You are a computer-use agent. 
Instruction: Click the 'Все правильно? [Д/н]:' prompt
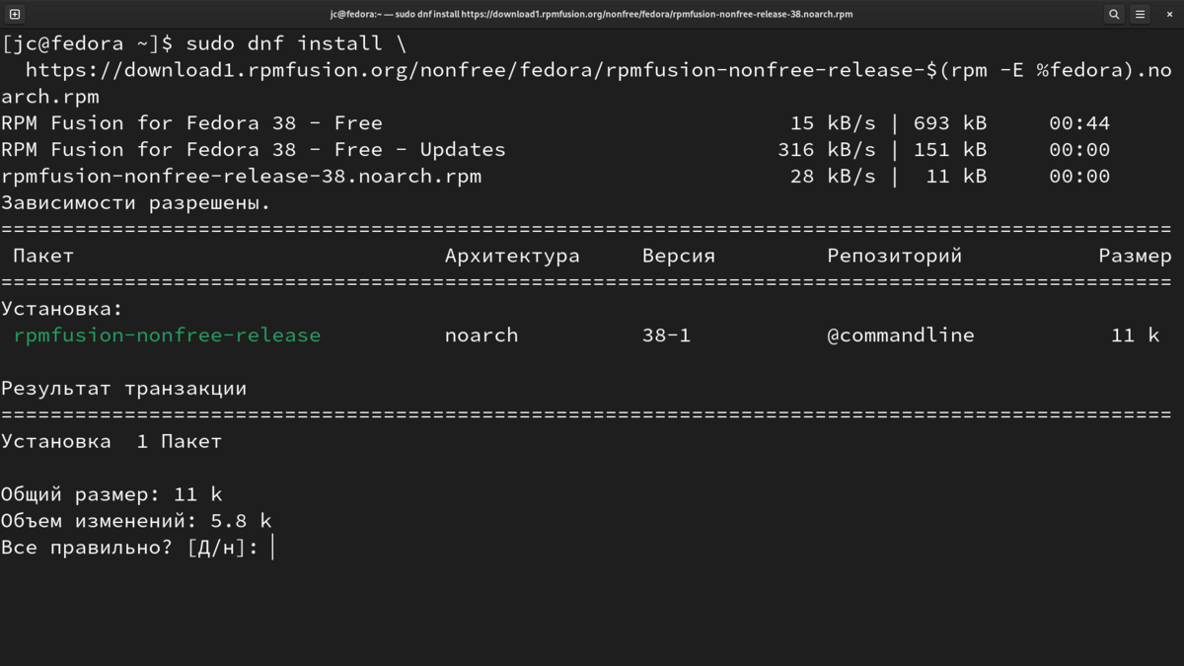[130, 548]
